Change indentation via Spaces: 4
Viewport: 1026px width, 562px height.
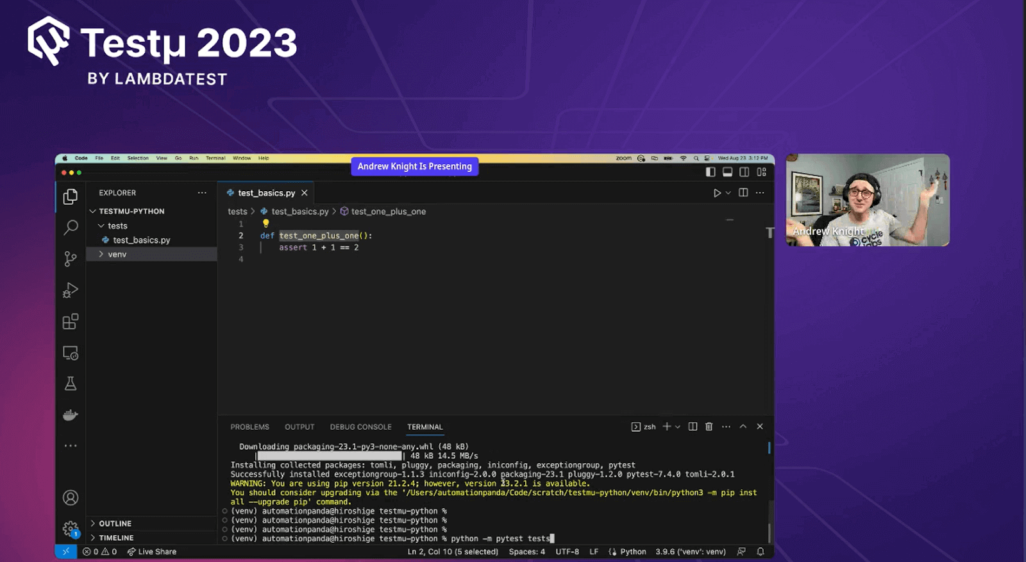(x=526, y=552)
